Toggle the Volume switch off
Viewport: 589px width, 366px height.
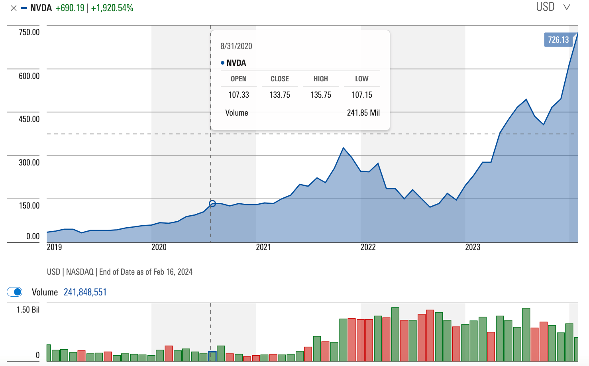[x=15, y=292]
